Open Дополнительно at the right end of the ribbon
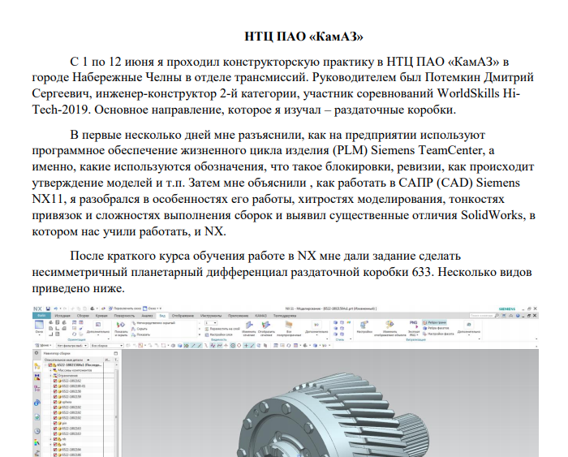Viewport: 568px width, 457px height. (469, 327)
